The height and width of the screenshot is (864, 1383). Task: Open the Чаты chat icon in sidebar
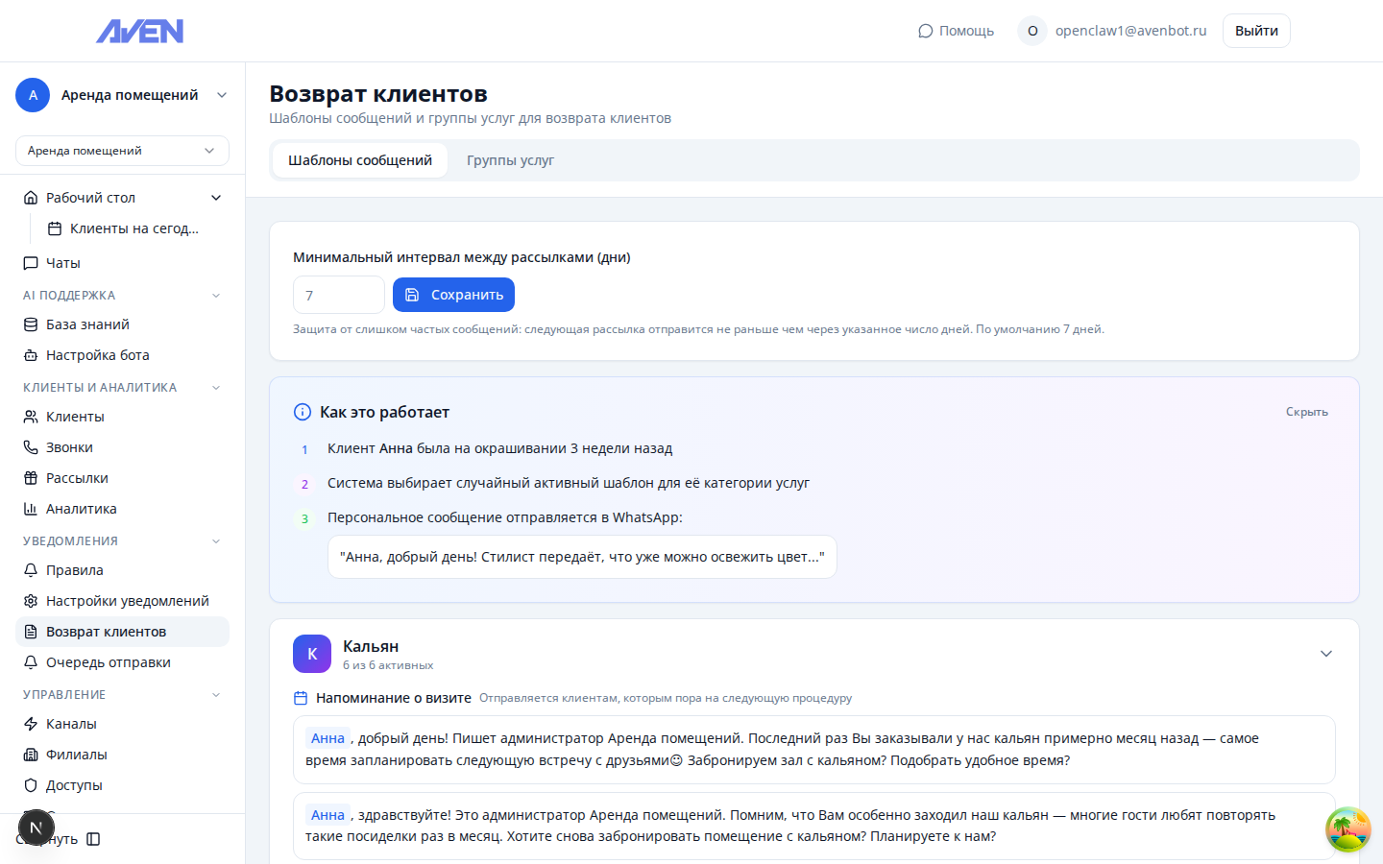31,263
